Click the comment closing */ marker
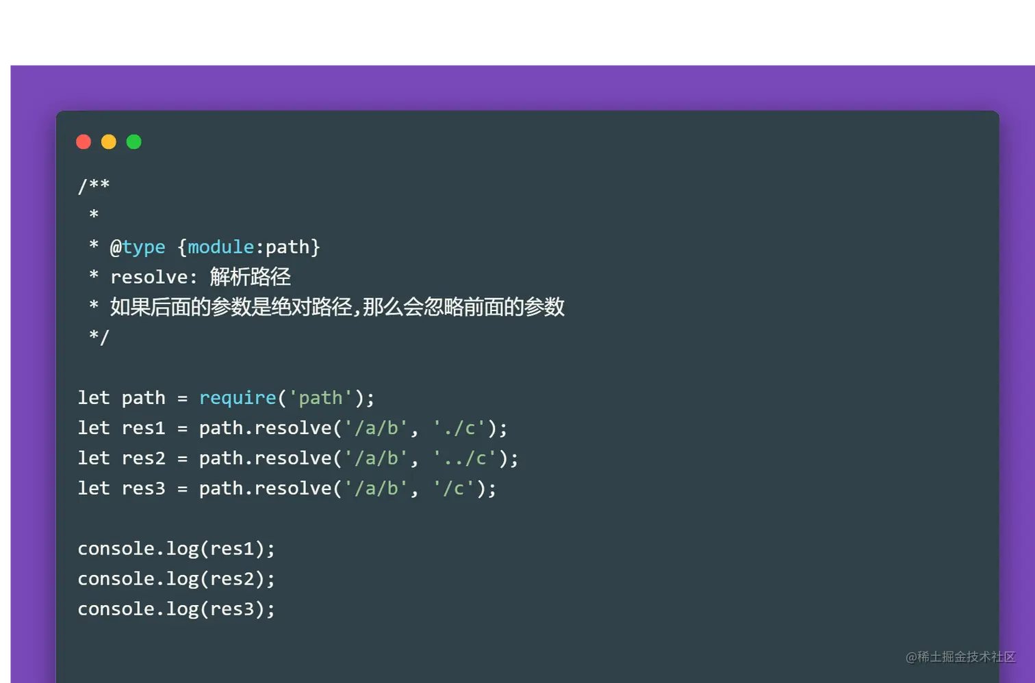1035x683 pixels. point(99,337)
